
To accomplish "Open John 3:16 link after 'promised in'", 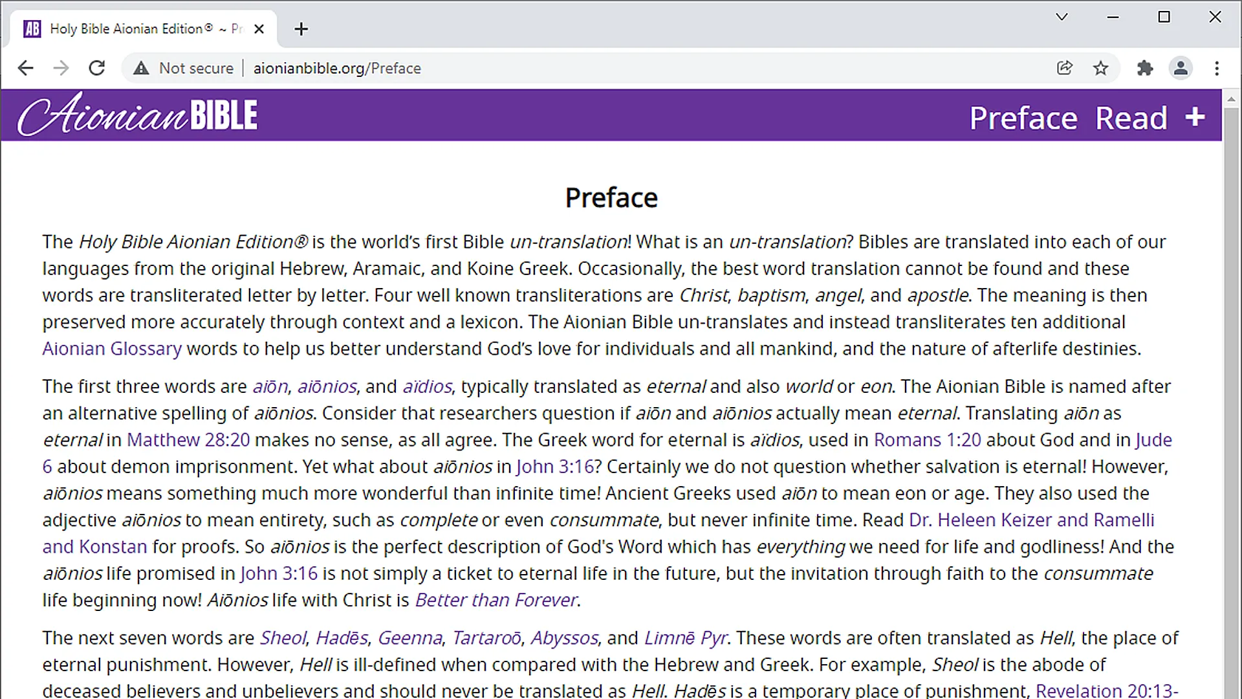I will 279,573.
